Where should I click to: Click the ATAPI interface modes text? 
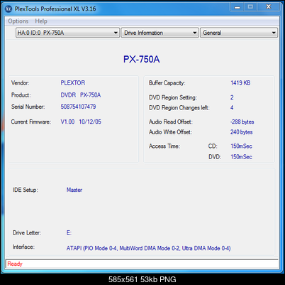click(148, 248)
